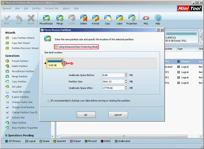The image size is (204, 149).
Task: Click the Unallocate Space After field
Action: [113, 88]
